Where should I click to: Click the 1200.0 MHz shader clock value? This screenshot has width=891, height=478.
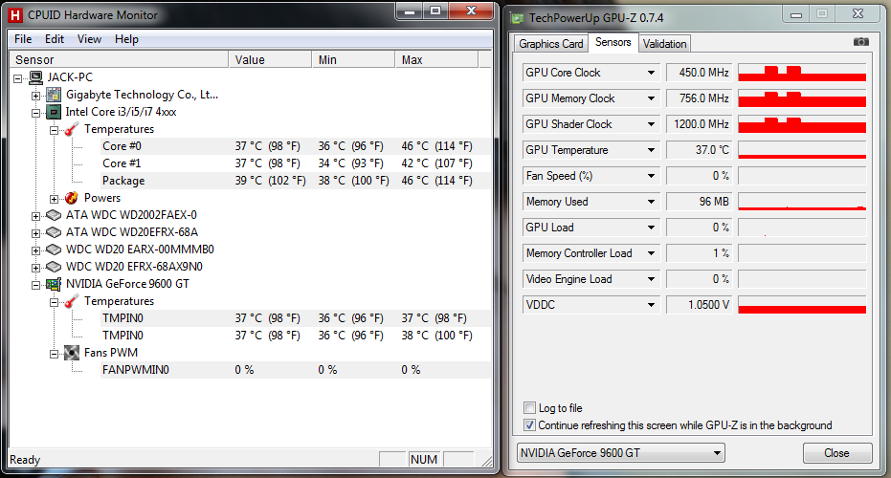[x=699, y=124]
